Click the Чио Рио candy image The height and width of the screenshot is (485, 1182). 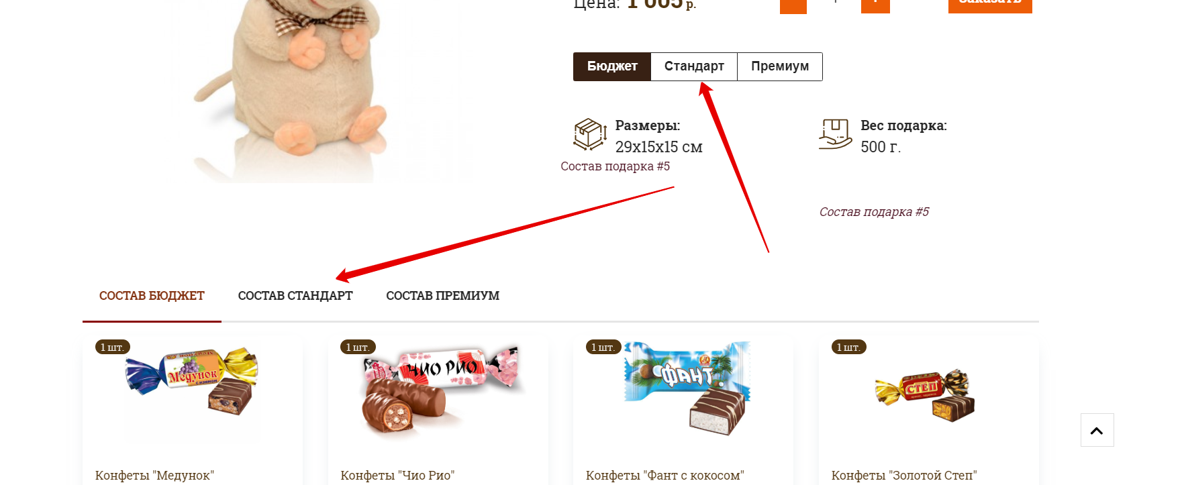coord(442,389)
